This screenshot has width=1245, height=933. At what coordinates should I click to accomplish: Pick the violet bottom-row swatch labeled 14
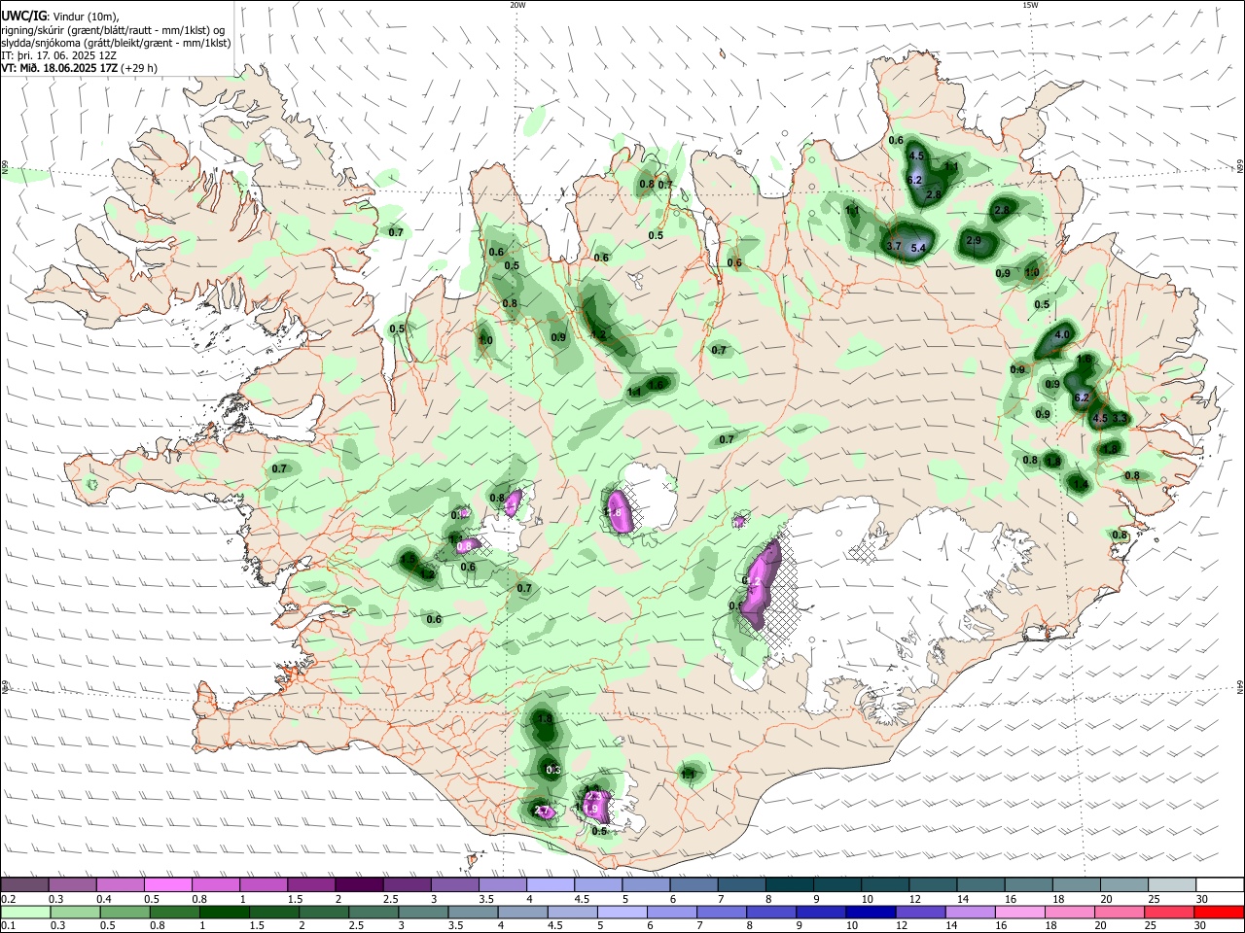click(969, 912)
